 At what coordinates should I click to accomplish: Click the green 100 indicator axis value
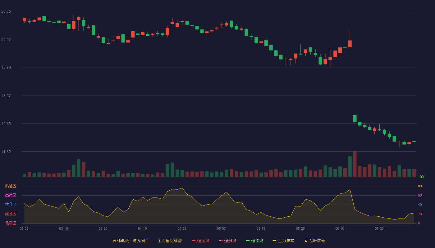tap(421, 177)
